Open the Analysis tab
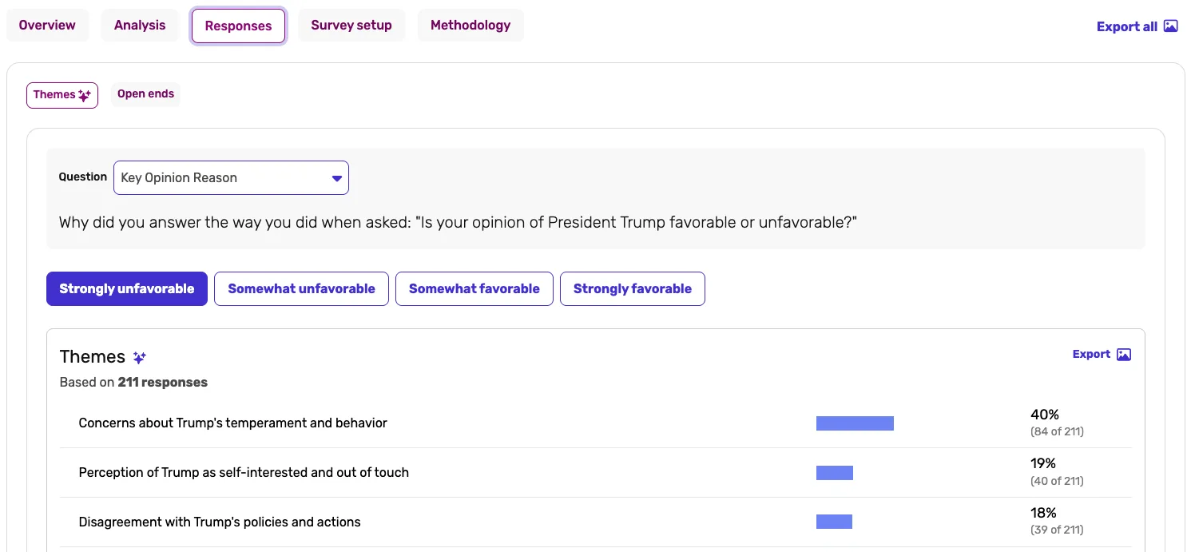This screenshot has height=552, width=1191. (140, 26)
